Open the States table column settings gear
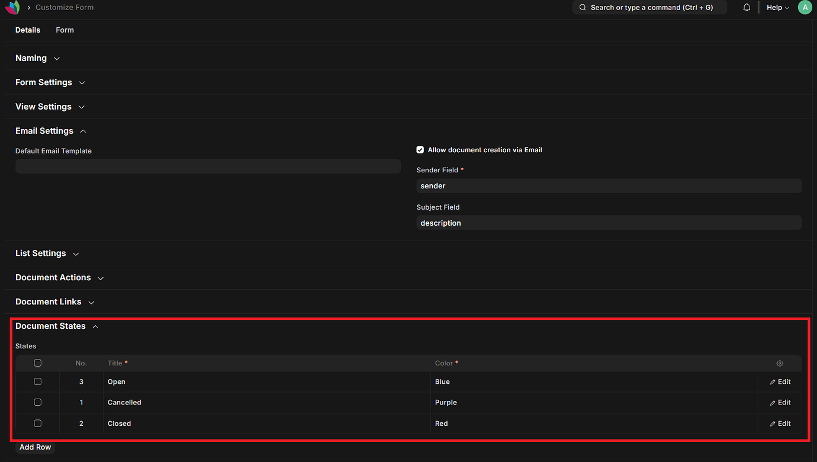The width and height of the screenshot is (817, 462). click(x=779, y=363)
